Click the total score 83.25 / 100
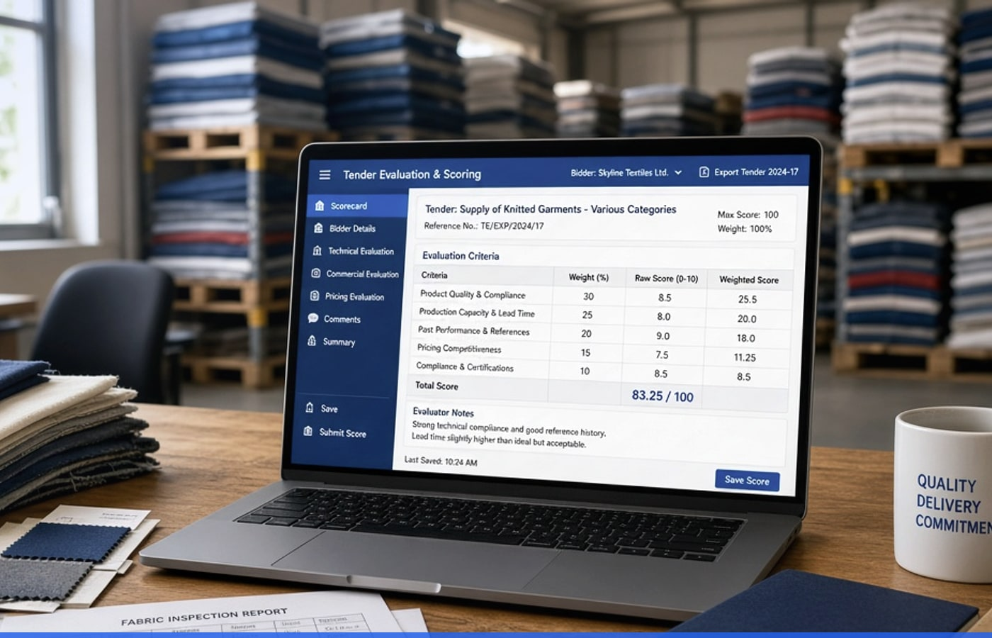Image resolution: width=992 pixels, height=638 pixels. [663, 396]
